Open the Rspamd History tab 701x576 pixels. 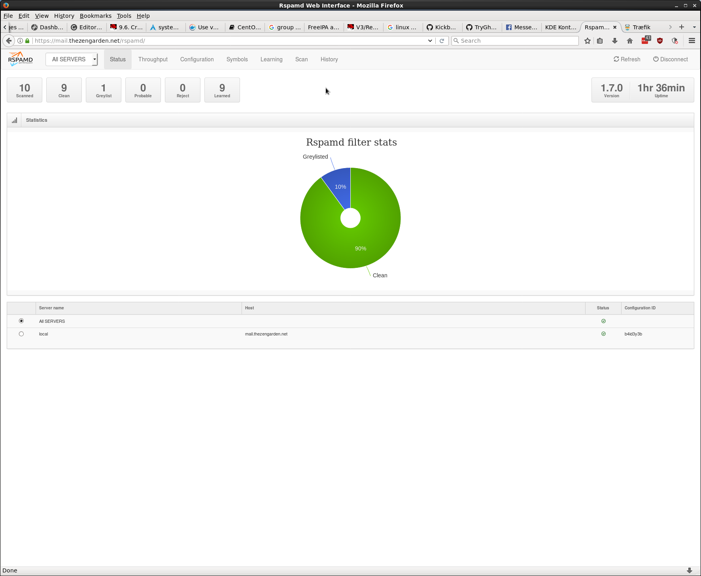(x=329, y=59)
